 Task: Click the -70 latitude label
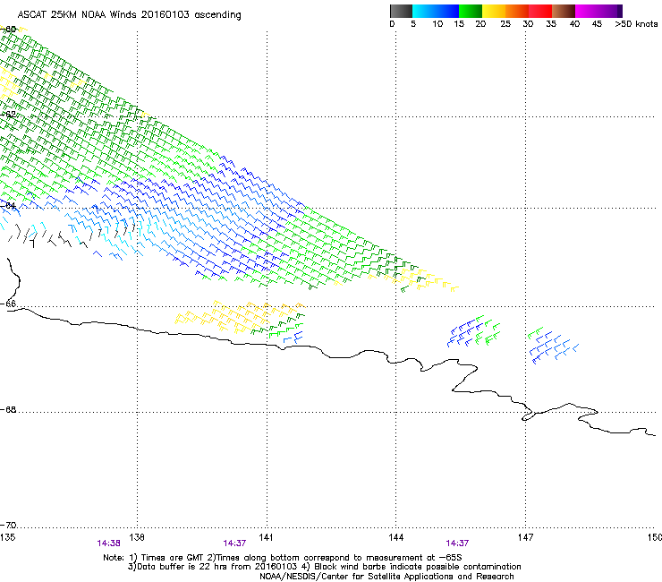(8, 526)
